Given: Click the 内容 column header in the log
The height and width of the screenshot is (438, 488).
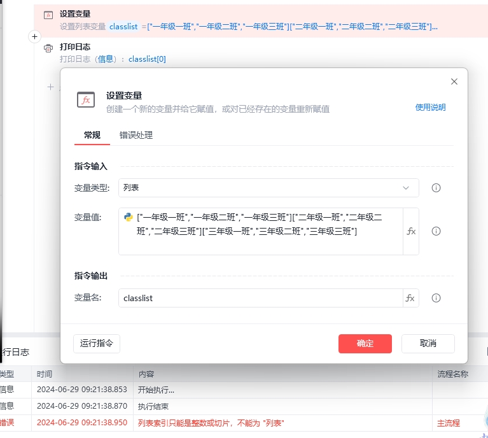Looking at the screenshot, I should 146,374.
